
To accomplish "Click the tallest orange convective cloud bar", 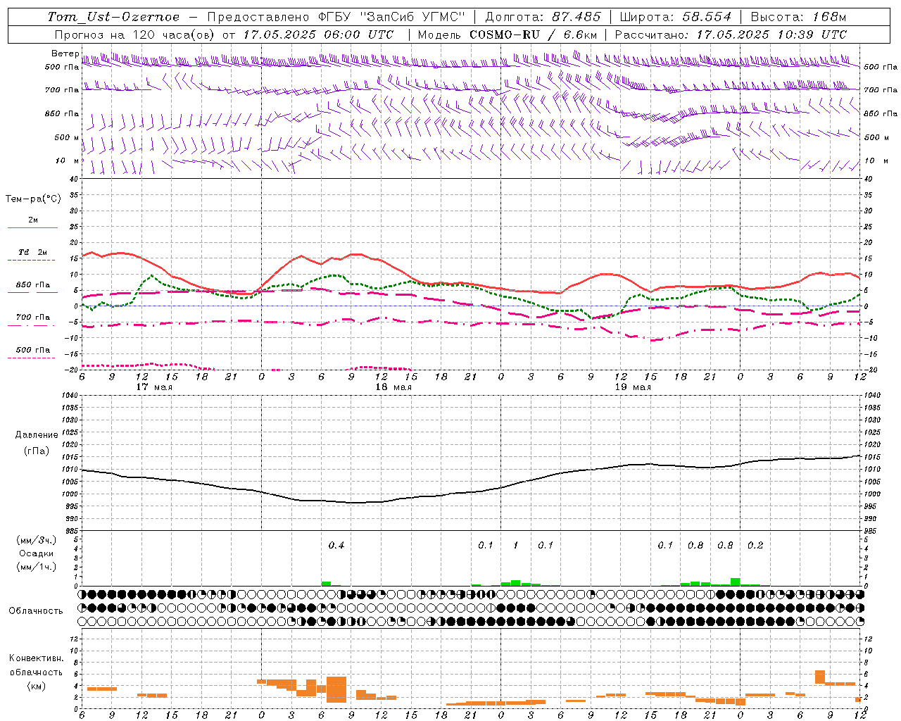I will click(336, 689).
